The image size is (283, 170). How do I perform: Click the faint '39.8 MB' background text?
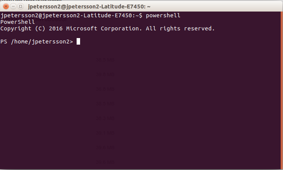(105, 75)
